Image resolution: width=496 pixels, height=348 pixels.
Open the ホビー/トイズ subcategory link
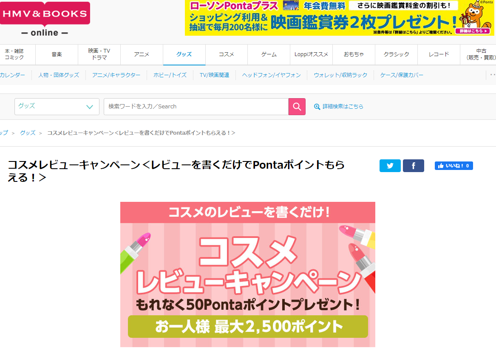click(x=170, y=75)
